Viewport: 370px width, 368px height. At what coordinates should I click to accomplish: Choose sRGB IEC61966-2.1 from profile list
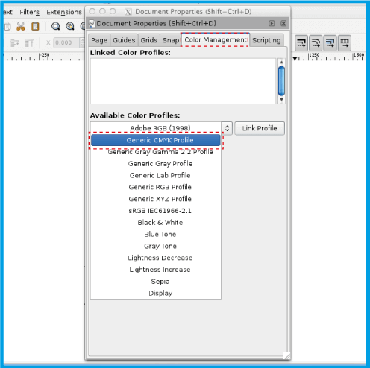pos(160,211)
